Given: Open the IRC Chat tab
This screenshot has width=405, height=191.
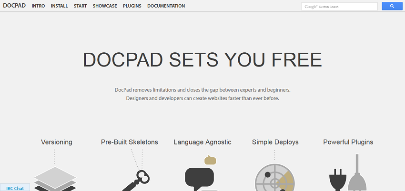Looking at the screenshot, I should pyautogui.click(x=15, y=188).
